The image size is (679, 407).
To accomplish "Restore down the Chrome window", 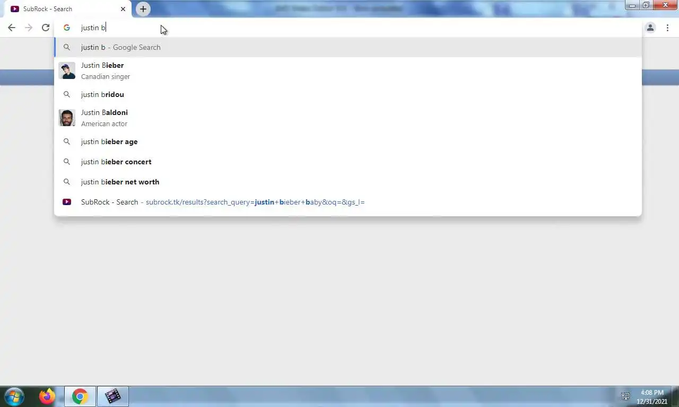I will 646,5.
